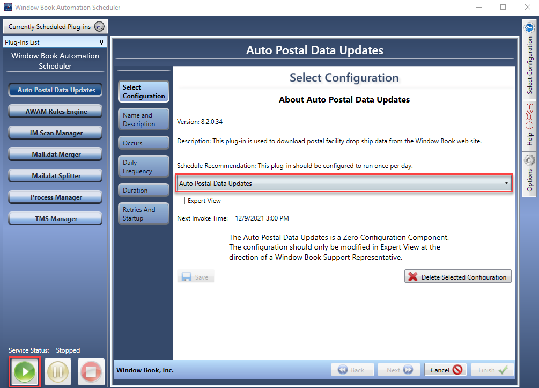539x388 pixels.
Task: Stop the service with the red stop button
Action: (91, 371)
